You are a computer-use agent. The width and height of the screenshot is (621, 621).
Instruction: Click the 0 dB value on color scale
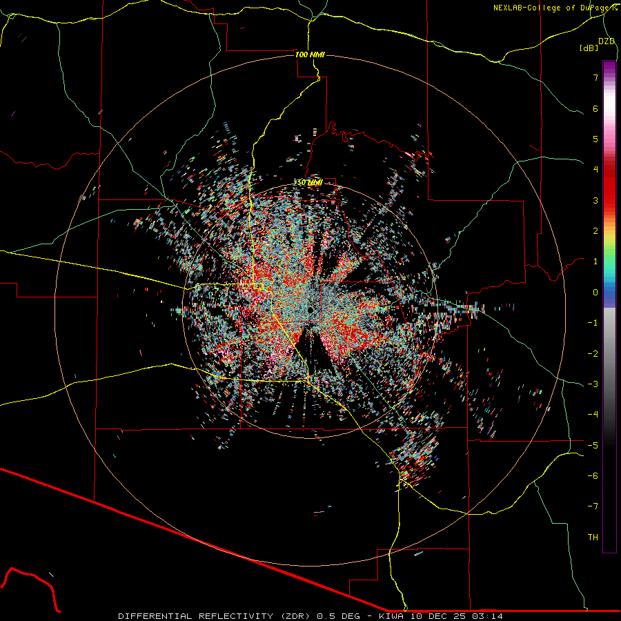(595, 293)
